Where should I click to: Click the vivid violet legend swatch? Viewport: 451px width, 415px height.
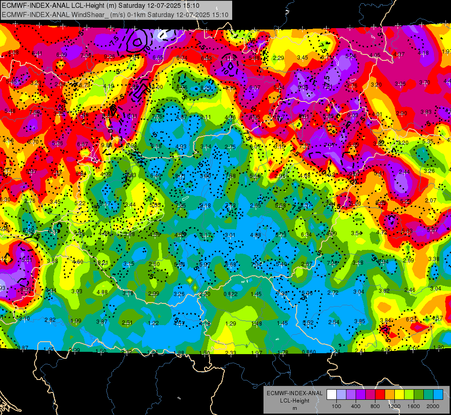(361, 395)
